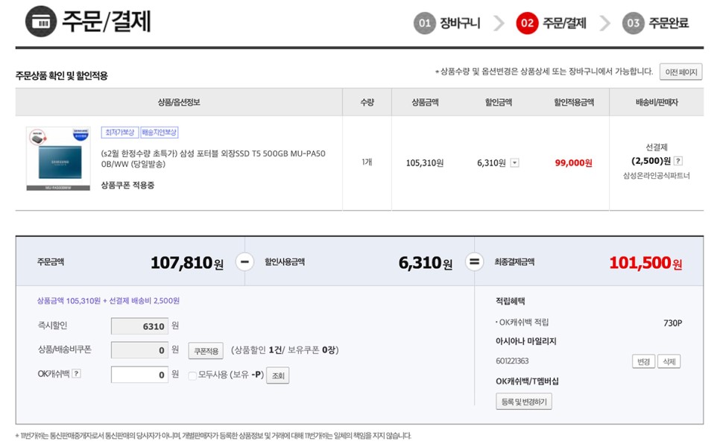
Task: Click the 105,310원 product price cell
Action: (x=425, y=163)
